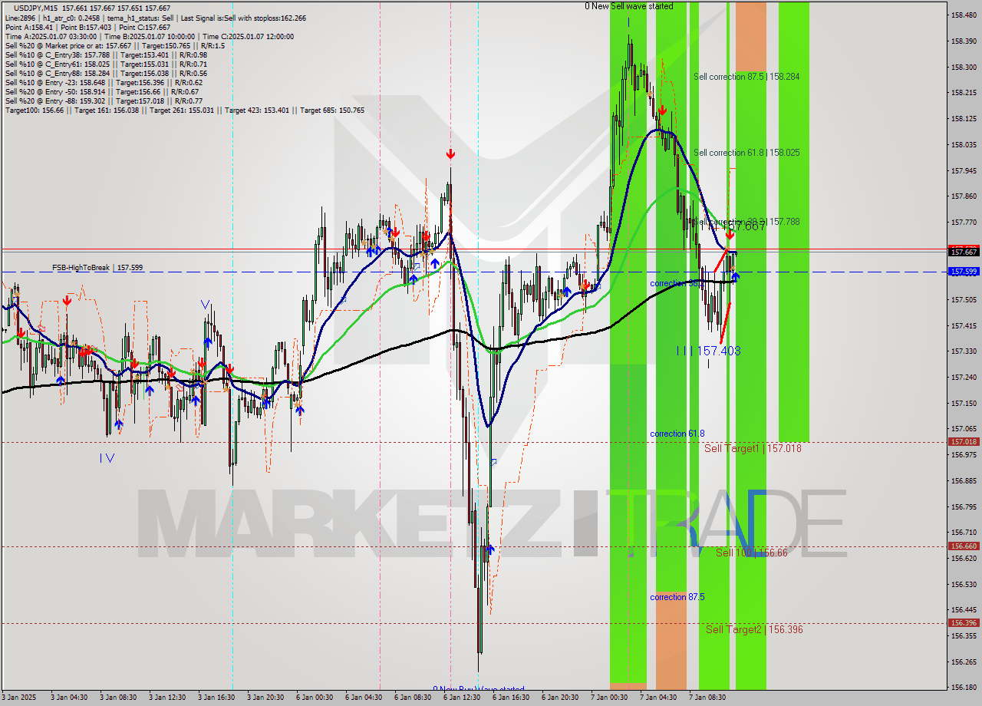Click the red down arrow above the 6 Jan 12:30 spike
982x706 pixels.
pos(450,154)
